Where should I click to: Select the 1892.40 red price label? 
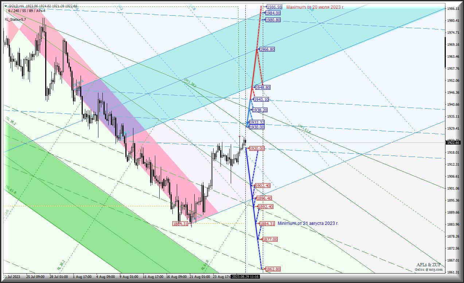265,207
